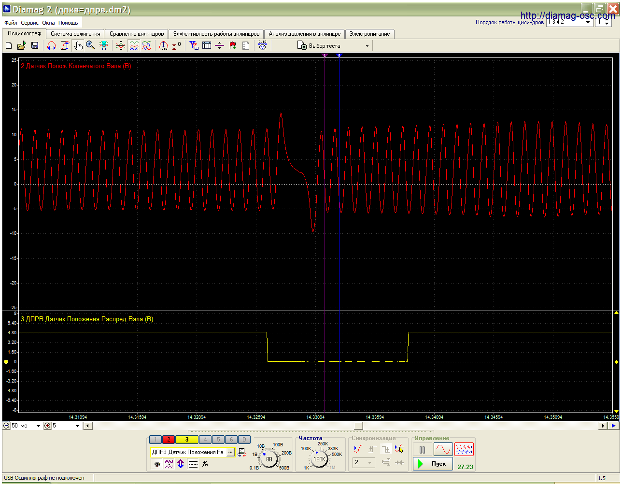Screen dimensions: 622x484
Task: Click the cyan channel arrange icon
Action: tap(104, 45)
